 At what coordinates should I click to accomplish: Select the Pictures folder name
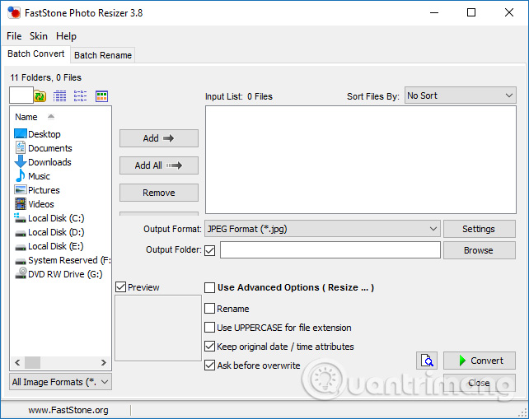(44, 190)
